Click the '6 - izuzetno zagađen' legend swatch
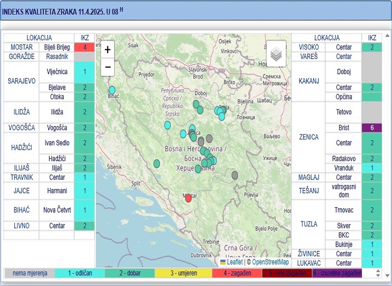The image size is (392, 286). [x=337, y=273]
